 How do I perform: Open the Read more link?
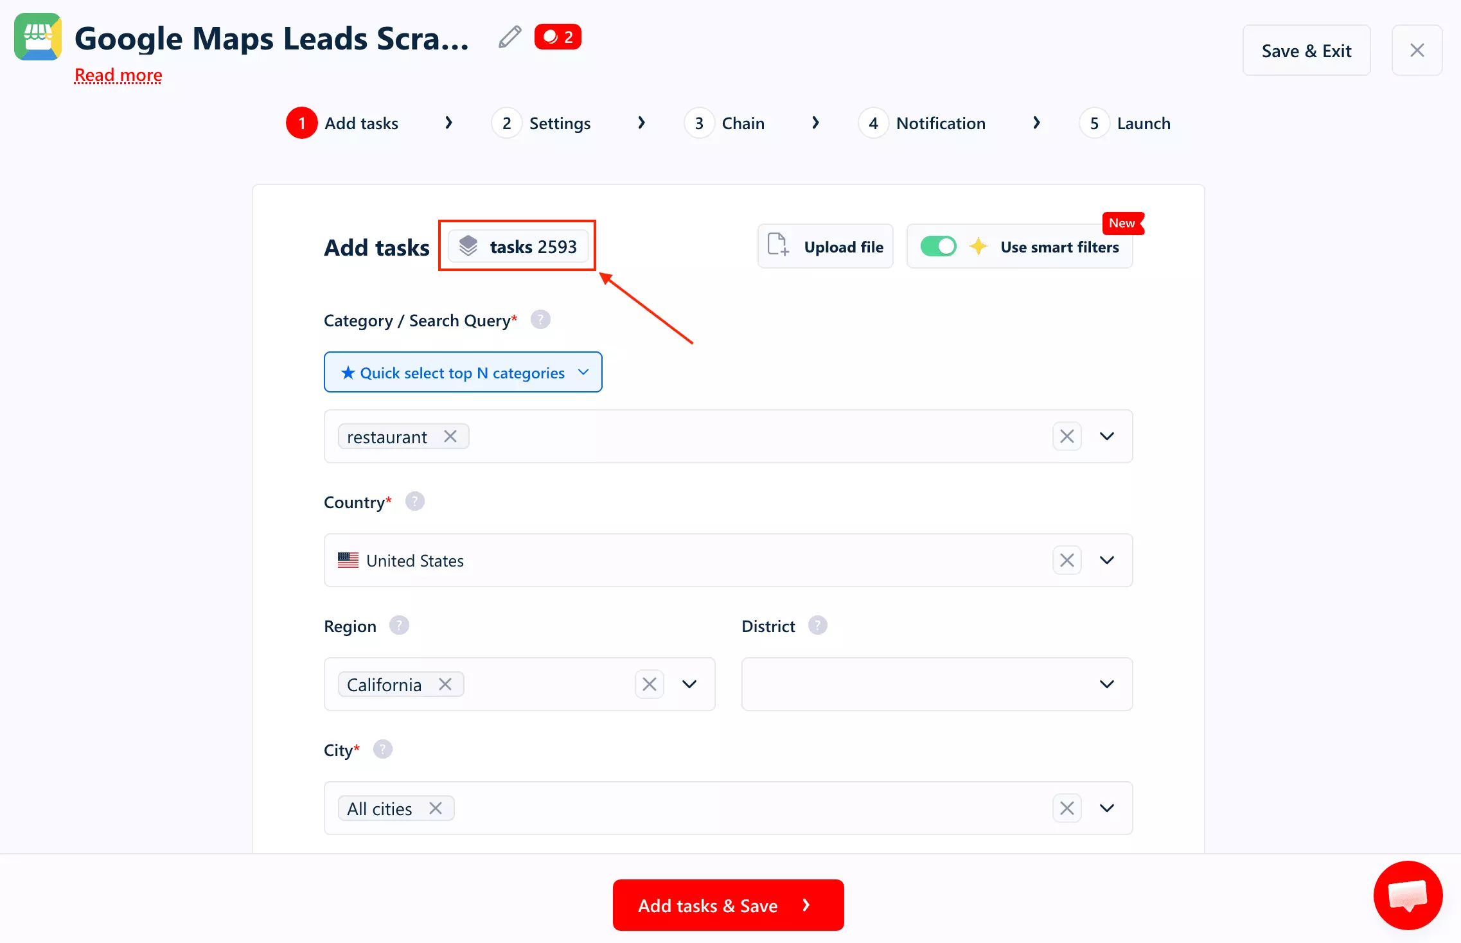tap(118, 75)
